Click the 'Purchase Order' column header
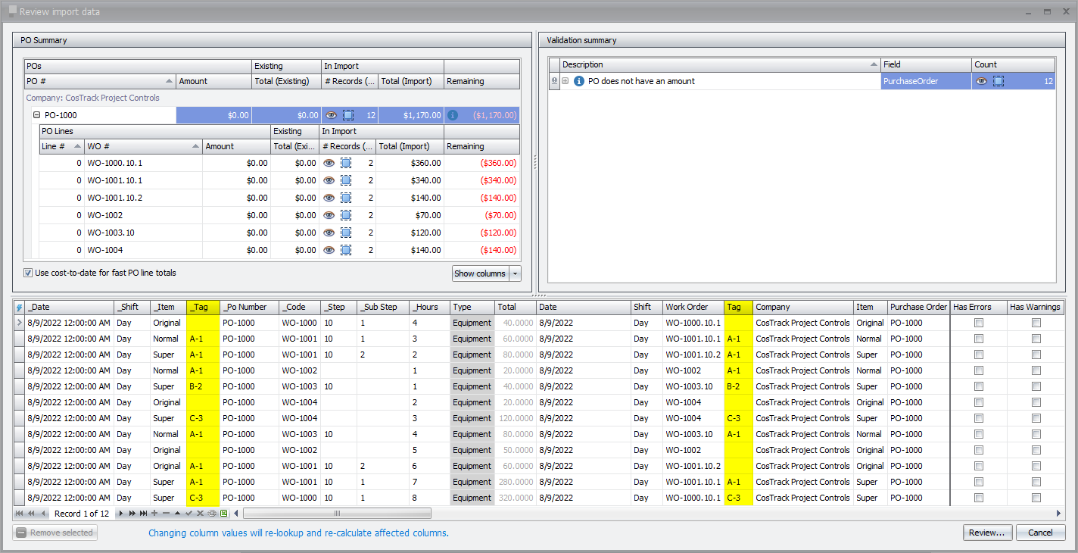The image size is (1078, 553). coord(918,307)
